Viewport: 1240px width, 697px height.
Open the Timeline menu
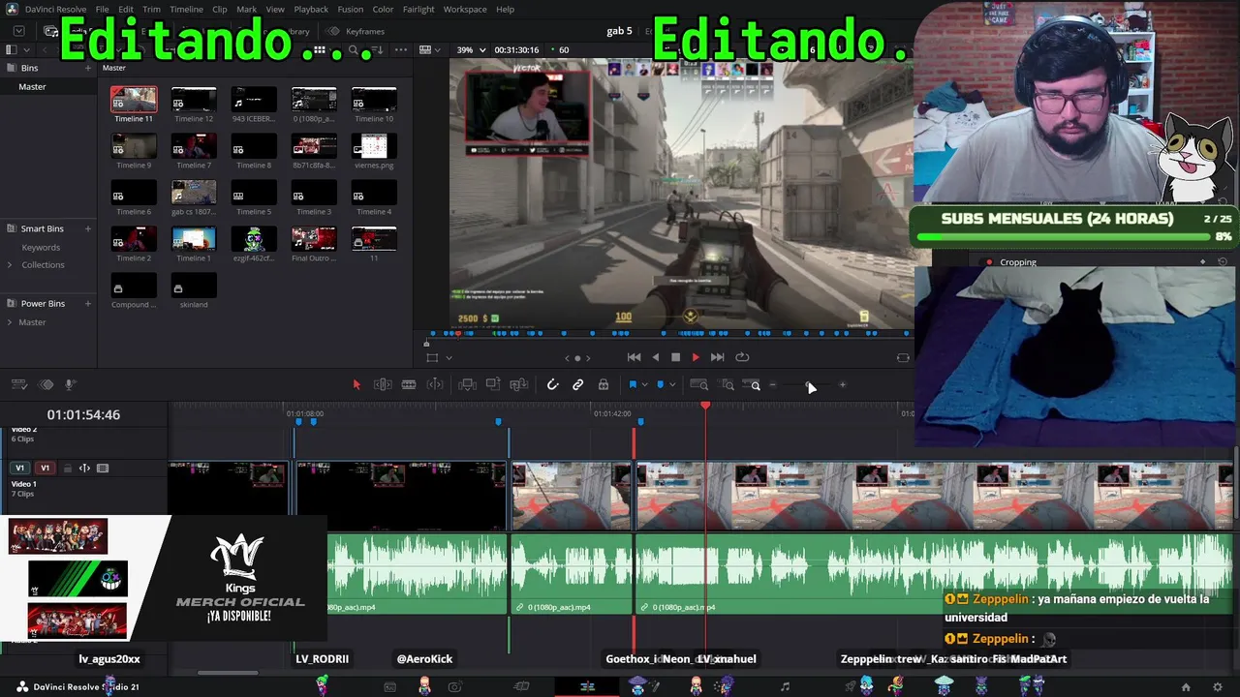(x=186, y=9)
